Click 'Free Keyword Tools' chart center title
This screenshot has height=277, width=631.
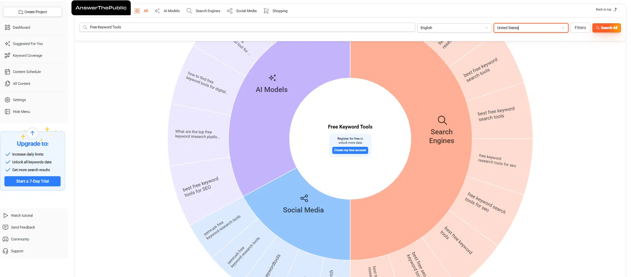click(x=350, y=127)
